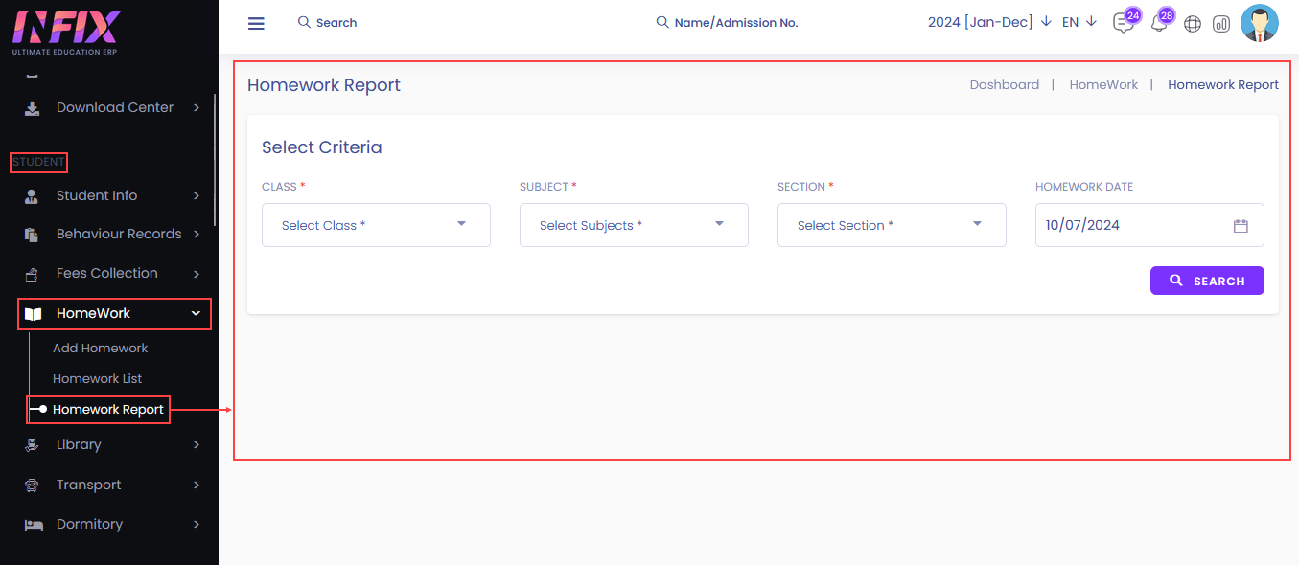
Task: Click the Name/Admission No. search icon
Action: tap(662, 22)
